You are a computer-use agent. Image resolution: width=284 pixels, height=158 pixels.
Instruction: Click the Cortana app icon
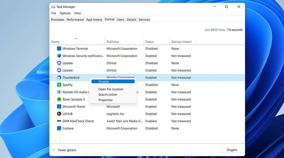(59, 128)
